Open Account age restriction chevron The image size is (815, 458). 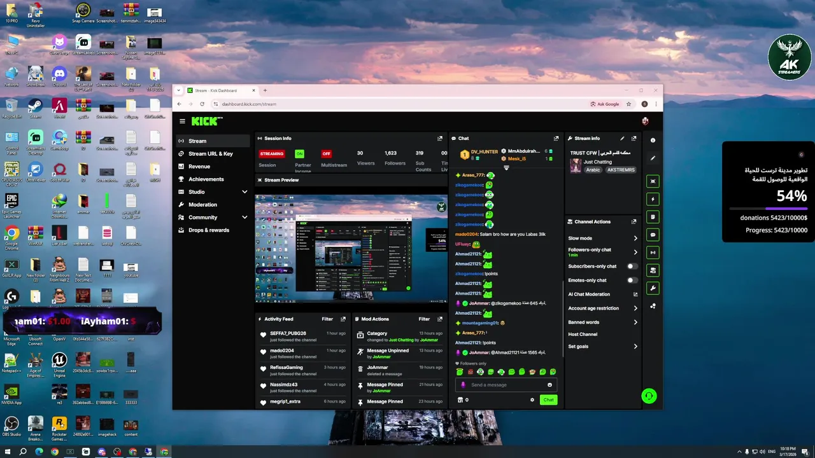tap(635, 309)
